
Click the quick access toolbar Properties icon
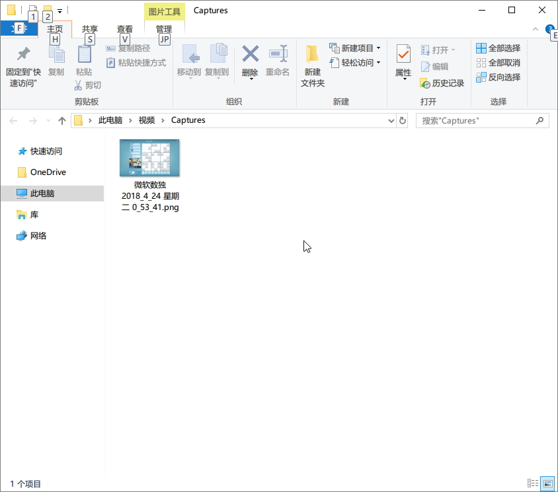click(x=33, y=10)
